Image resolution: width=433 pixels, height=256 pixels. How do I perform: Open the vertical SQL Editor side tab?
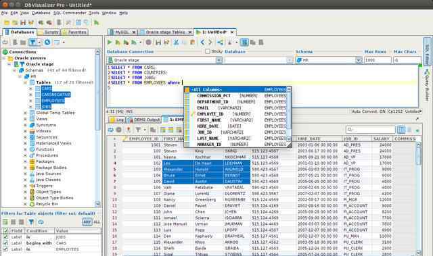[427, 51]
